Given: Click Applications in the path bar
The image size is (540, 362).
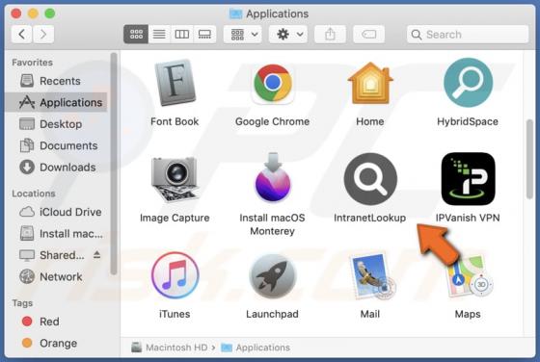Looking at the screenshot, I should 256,348.
